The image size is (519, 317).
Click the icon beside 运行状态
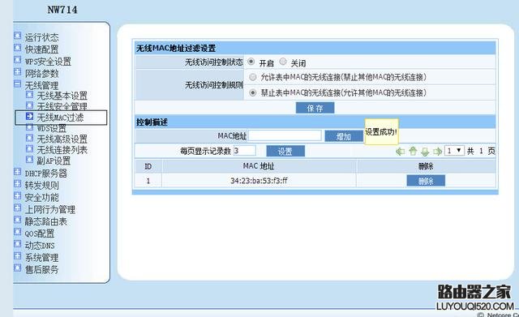18,36
